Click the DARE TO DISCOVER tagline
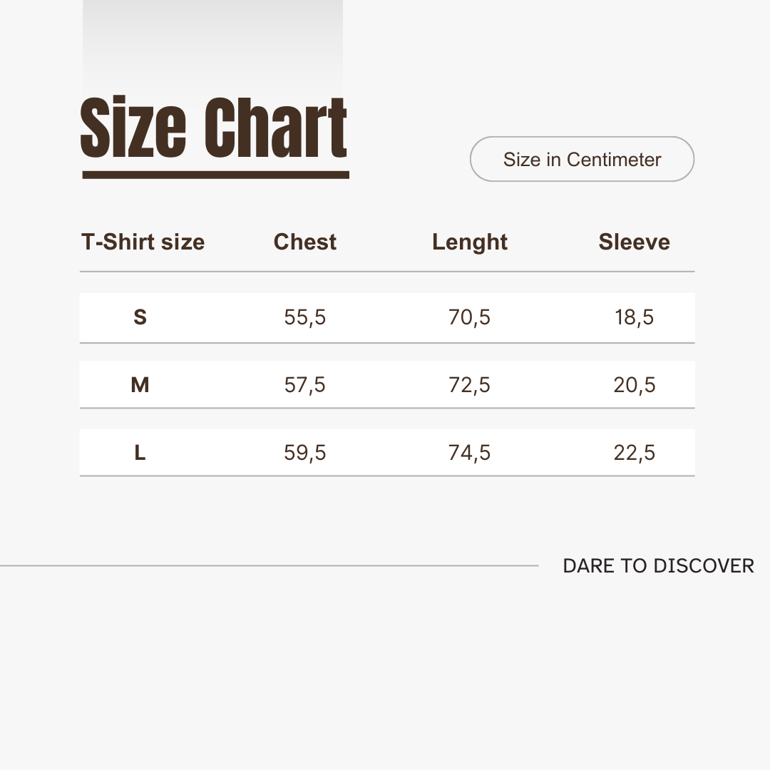The image size is (770, 770). (x=657, y=566)
